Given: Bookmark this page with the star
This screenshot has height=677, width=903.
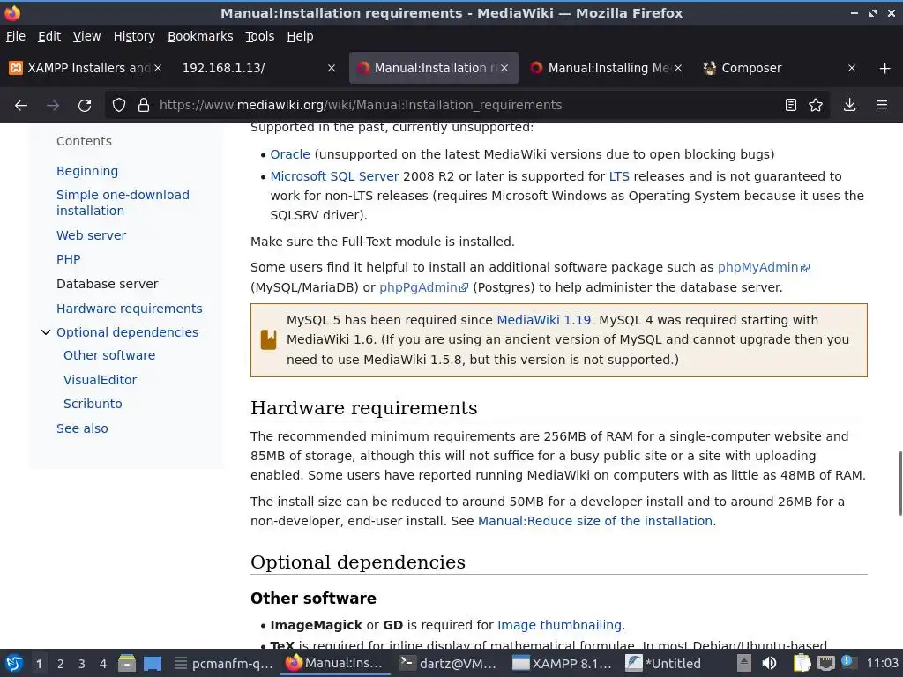Looking at the screenshot, I should pyautogui.click(x=816, y=106).
